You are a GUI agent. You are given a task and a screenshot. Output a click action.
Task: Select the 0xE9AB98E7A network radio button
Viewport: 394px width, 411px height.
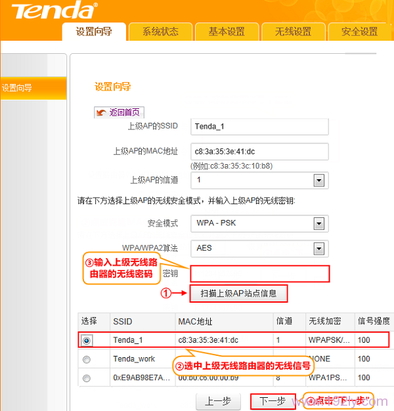click(87, 378)
